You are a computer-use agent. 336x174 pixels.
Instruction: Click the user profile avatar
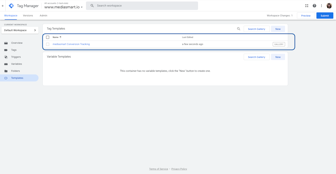329,6
